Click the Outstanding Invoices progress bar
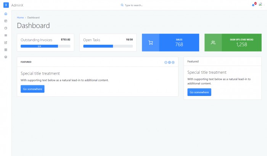The image size is (267, 156). [45, 46]
